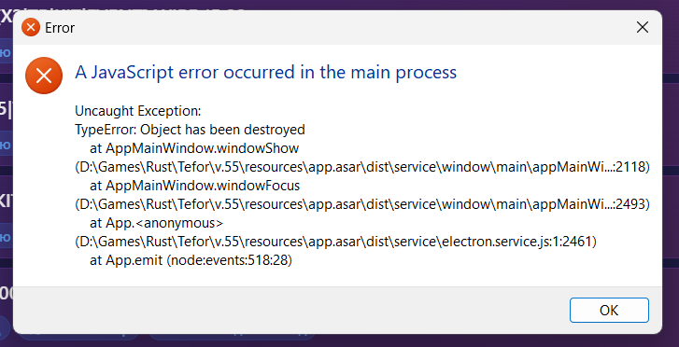Click the "TypeError: Object has been destroyed" line
Image resolution: width=679 pixels, height=347 pixels.
coord(191,130)
